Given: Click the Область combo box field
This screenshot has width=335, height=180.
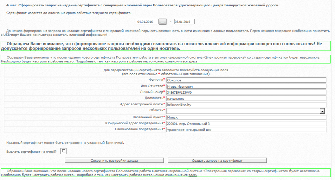Looking at the screenshot, I should [243, 111].
